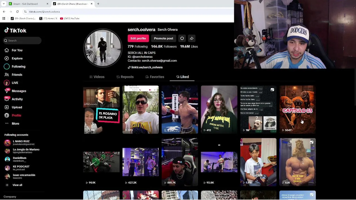
Task: Expand the More options menu
Action: pos(15,124)
